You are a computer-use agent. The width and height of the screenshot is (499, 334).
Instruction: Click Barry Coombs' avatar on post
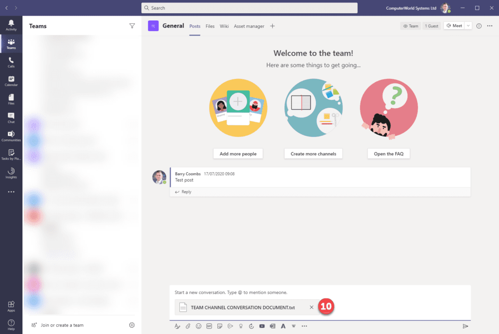pos(159,177)
